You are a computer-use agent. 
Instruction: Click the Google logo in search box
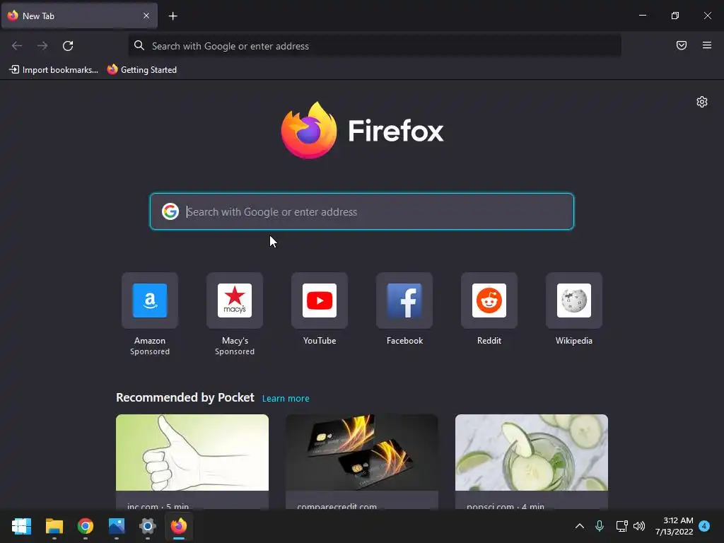click(170, 211)
